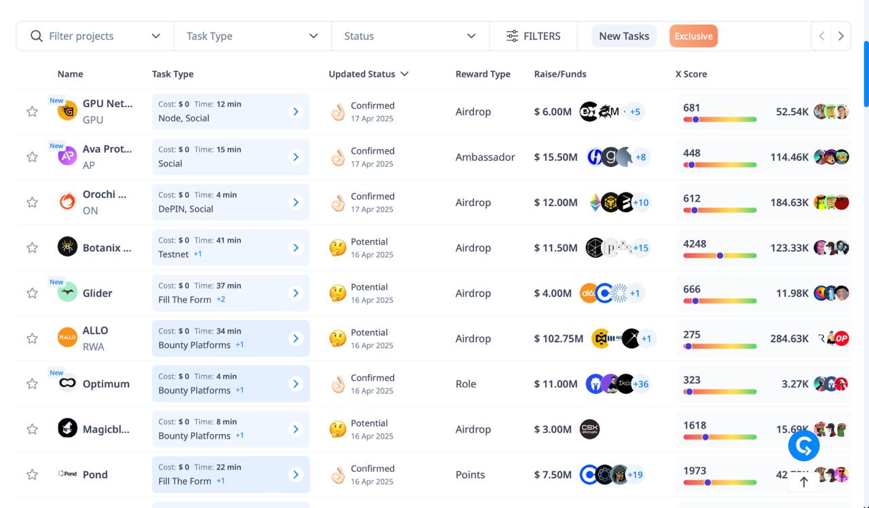Click Confirmed status icon for GPU Net

[x=338, y=112]
